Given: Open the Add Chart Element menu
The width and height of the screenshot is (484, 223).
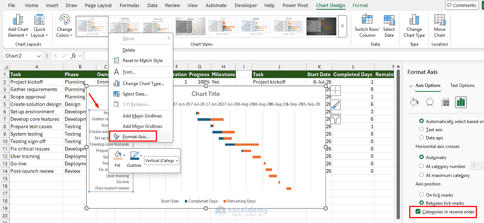Looking at the screenshot, I should [x=18, y=26].
